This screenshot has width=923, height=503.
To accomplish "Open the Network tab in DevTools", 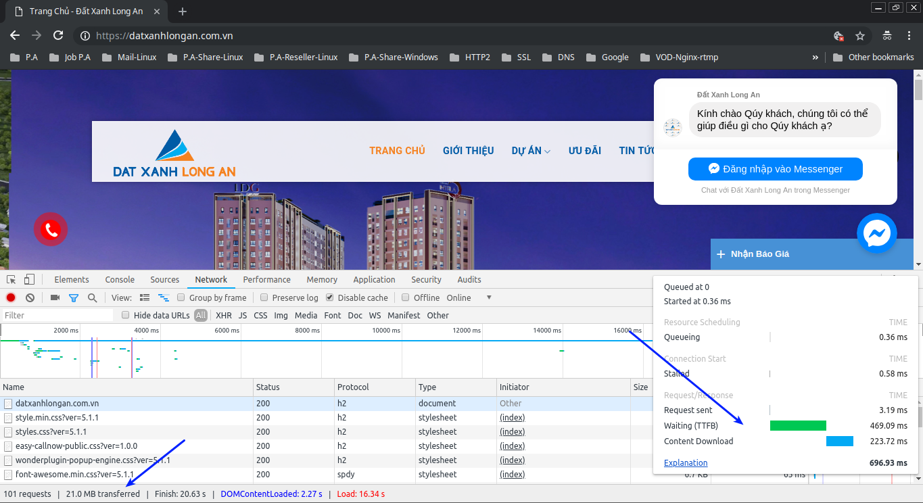I will (211, 279).
